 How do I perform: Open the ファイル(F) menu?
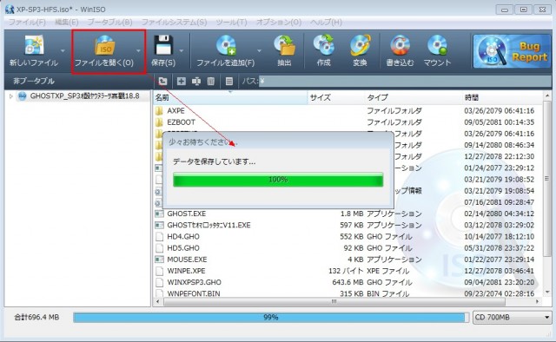(x=27, y=22)
